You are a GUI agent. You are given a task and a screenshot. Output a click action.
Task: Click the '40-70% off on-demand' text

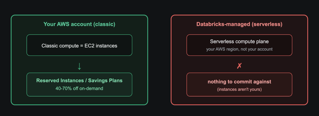[79, 88]
